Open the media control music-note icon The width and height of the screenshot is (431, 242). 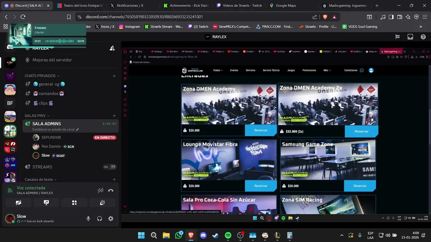[x=383, y=17]
